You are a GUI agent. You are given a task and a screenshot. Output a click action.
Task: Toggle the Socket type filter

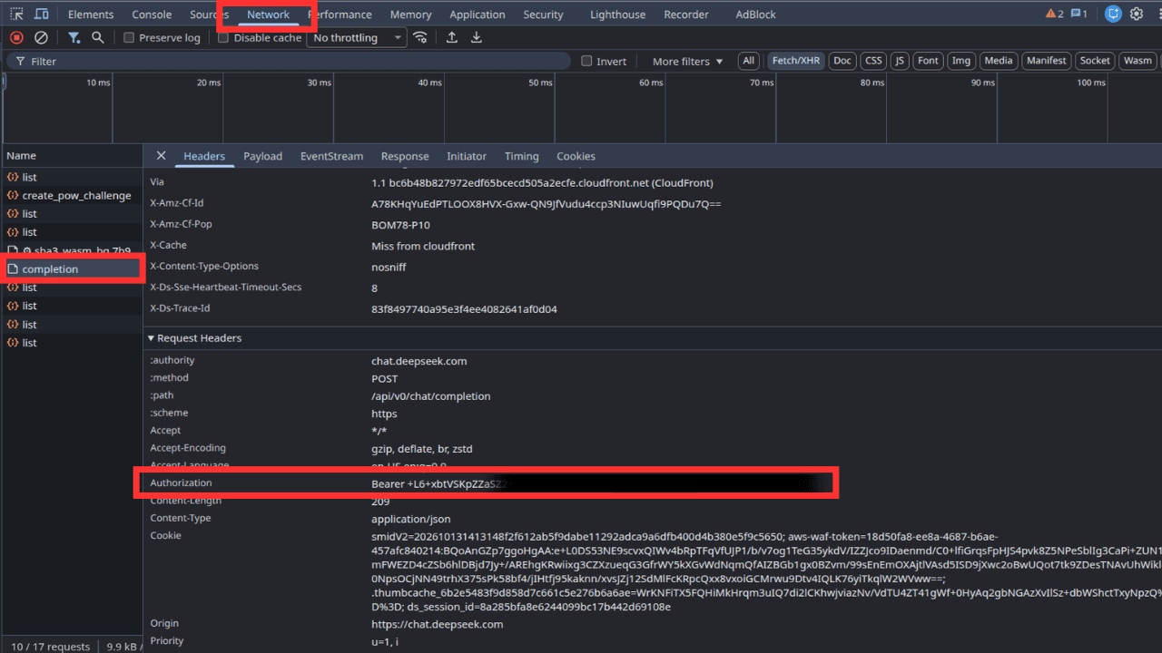tap(1095, 61)
